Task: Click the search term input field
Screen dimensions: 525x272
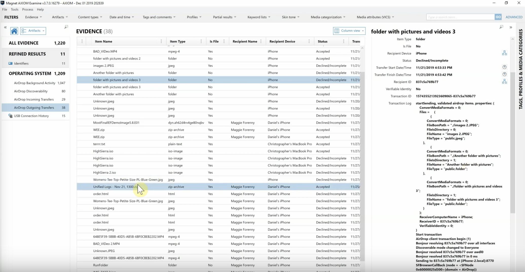Action: tap(460, 17)
